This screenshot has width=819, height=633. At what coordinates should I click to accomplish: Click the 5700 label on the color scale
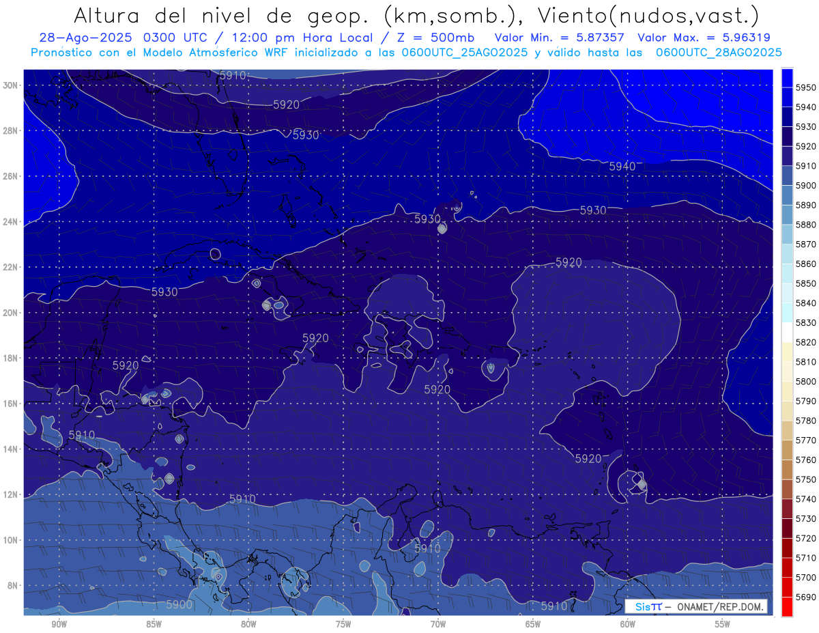806,577
